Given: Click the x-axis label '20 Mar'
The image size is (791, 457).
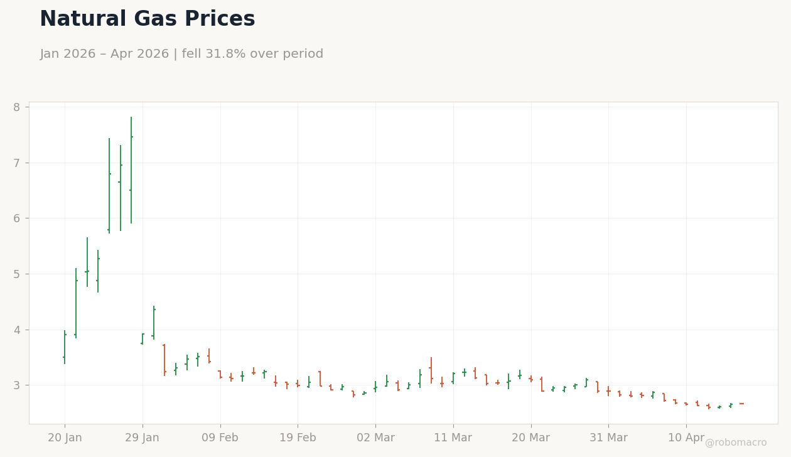Looking at the screenshot, I should click(x=531, y=438).
